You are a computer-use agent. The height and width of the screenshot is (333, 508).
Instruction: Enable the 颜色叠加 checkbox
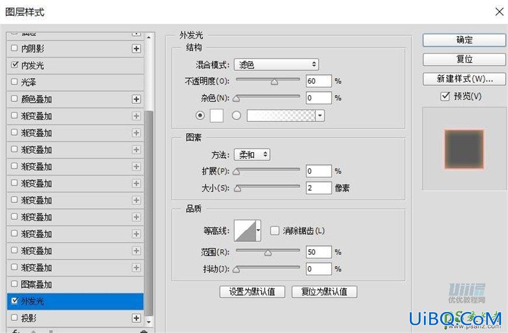pyautogui.click(x=14, y=99)
